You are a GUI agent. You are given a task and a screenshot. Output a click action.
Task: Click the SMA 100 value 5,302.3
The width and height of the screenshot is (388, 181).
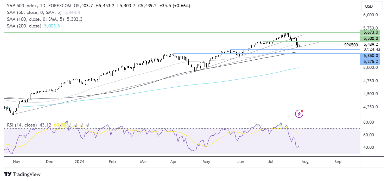point(75,19)
